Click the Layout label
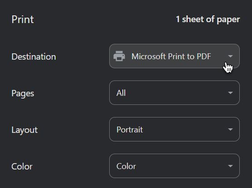 24,130
